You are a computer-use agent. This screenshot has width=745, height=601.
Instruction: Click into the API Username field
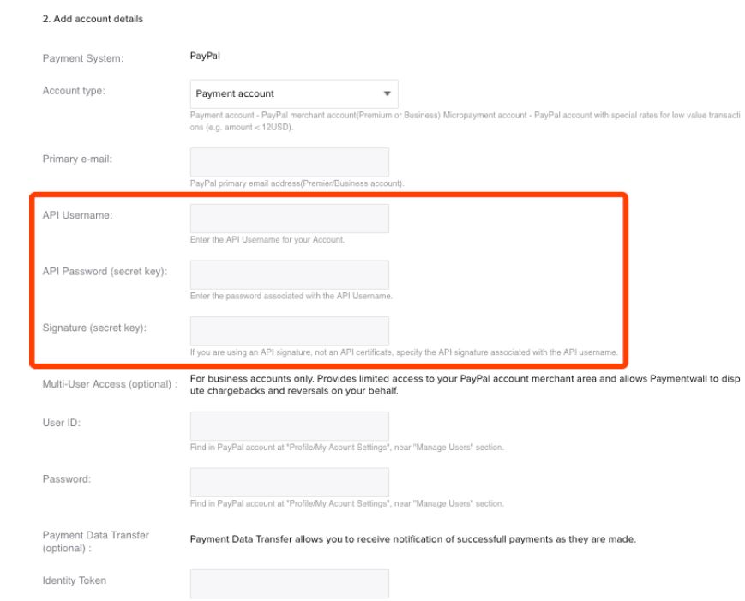tap(290, 219)
